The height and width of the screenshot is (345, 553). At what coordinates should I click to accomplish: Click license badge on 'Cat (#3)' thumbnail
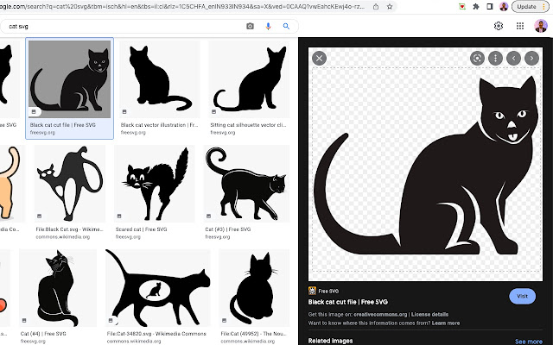[x=209, y=216]
